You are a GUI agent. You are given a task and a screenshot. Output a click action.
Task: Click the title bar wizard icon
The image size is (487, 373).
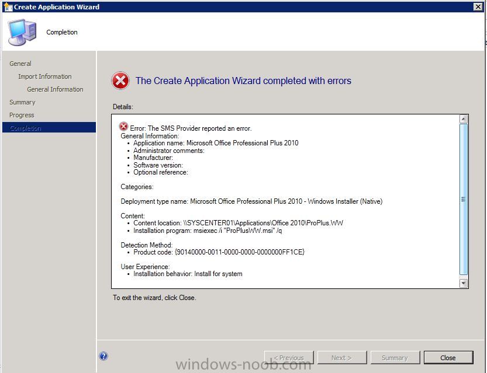(x=8, y=6)
